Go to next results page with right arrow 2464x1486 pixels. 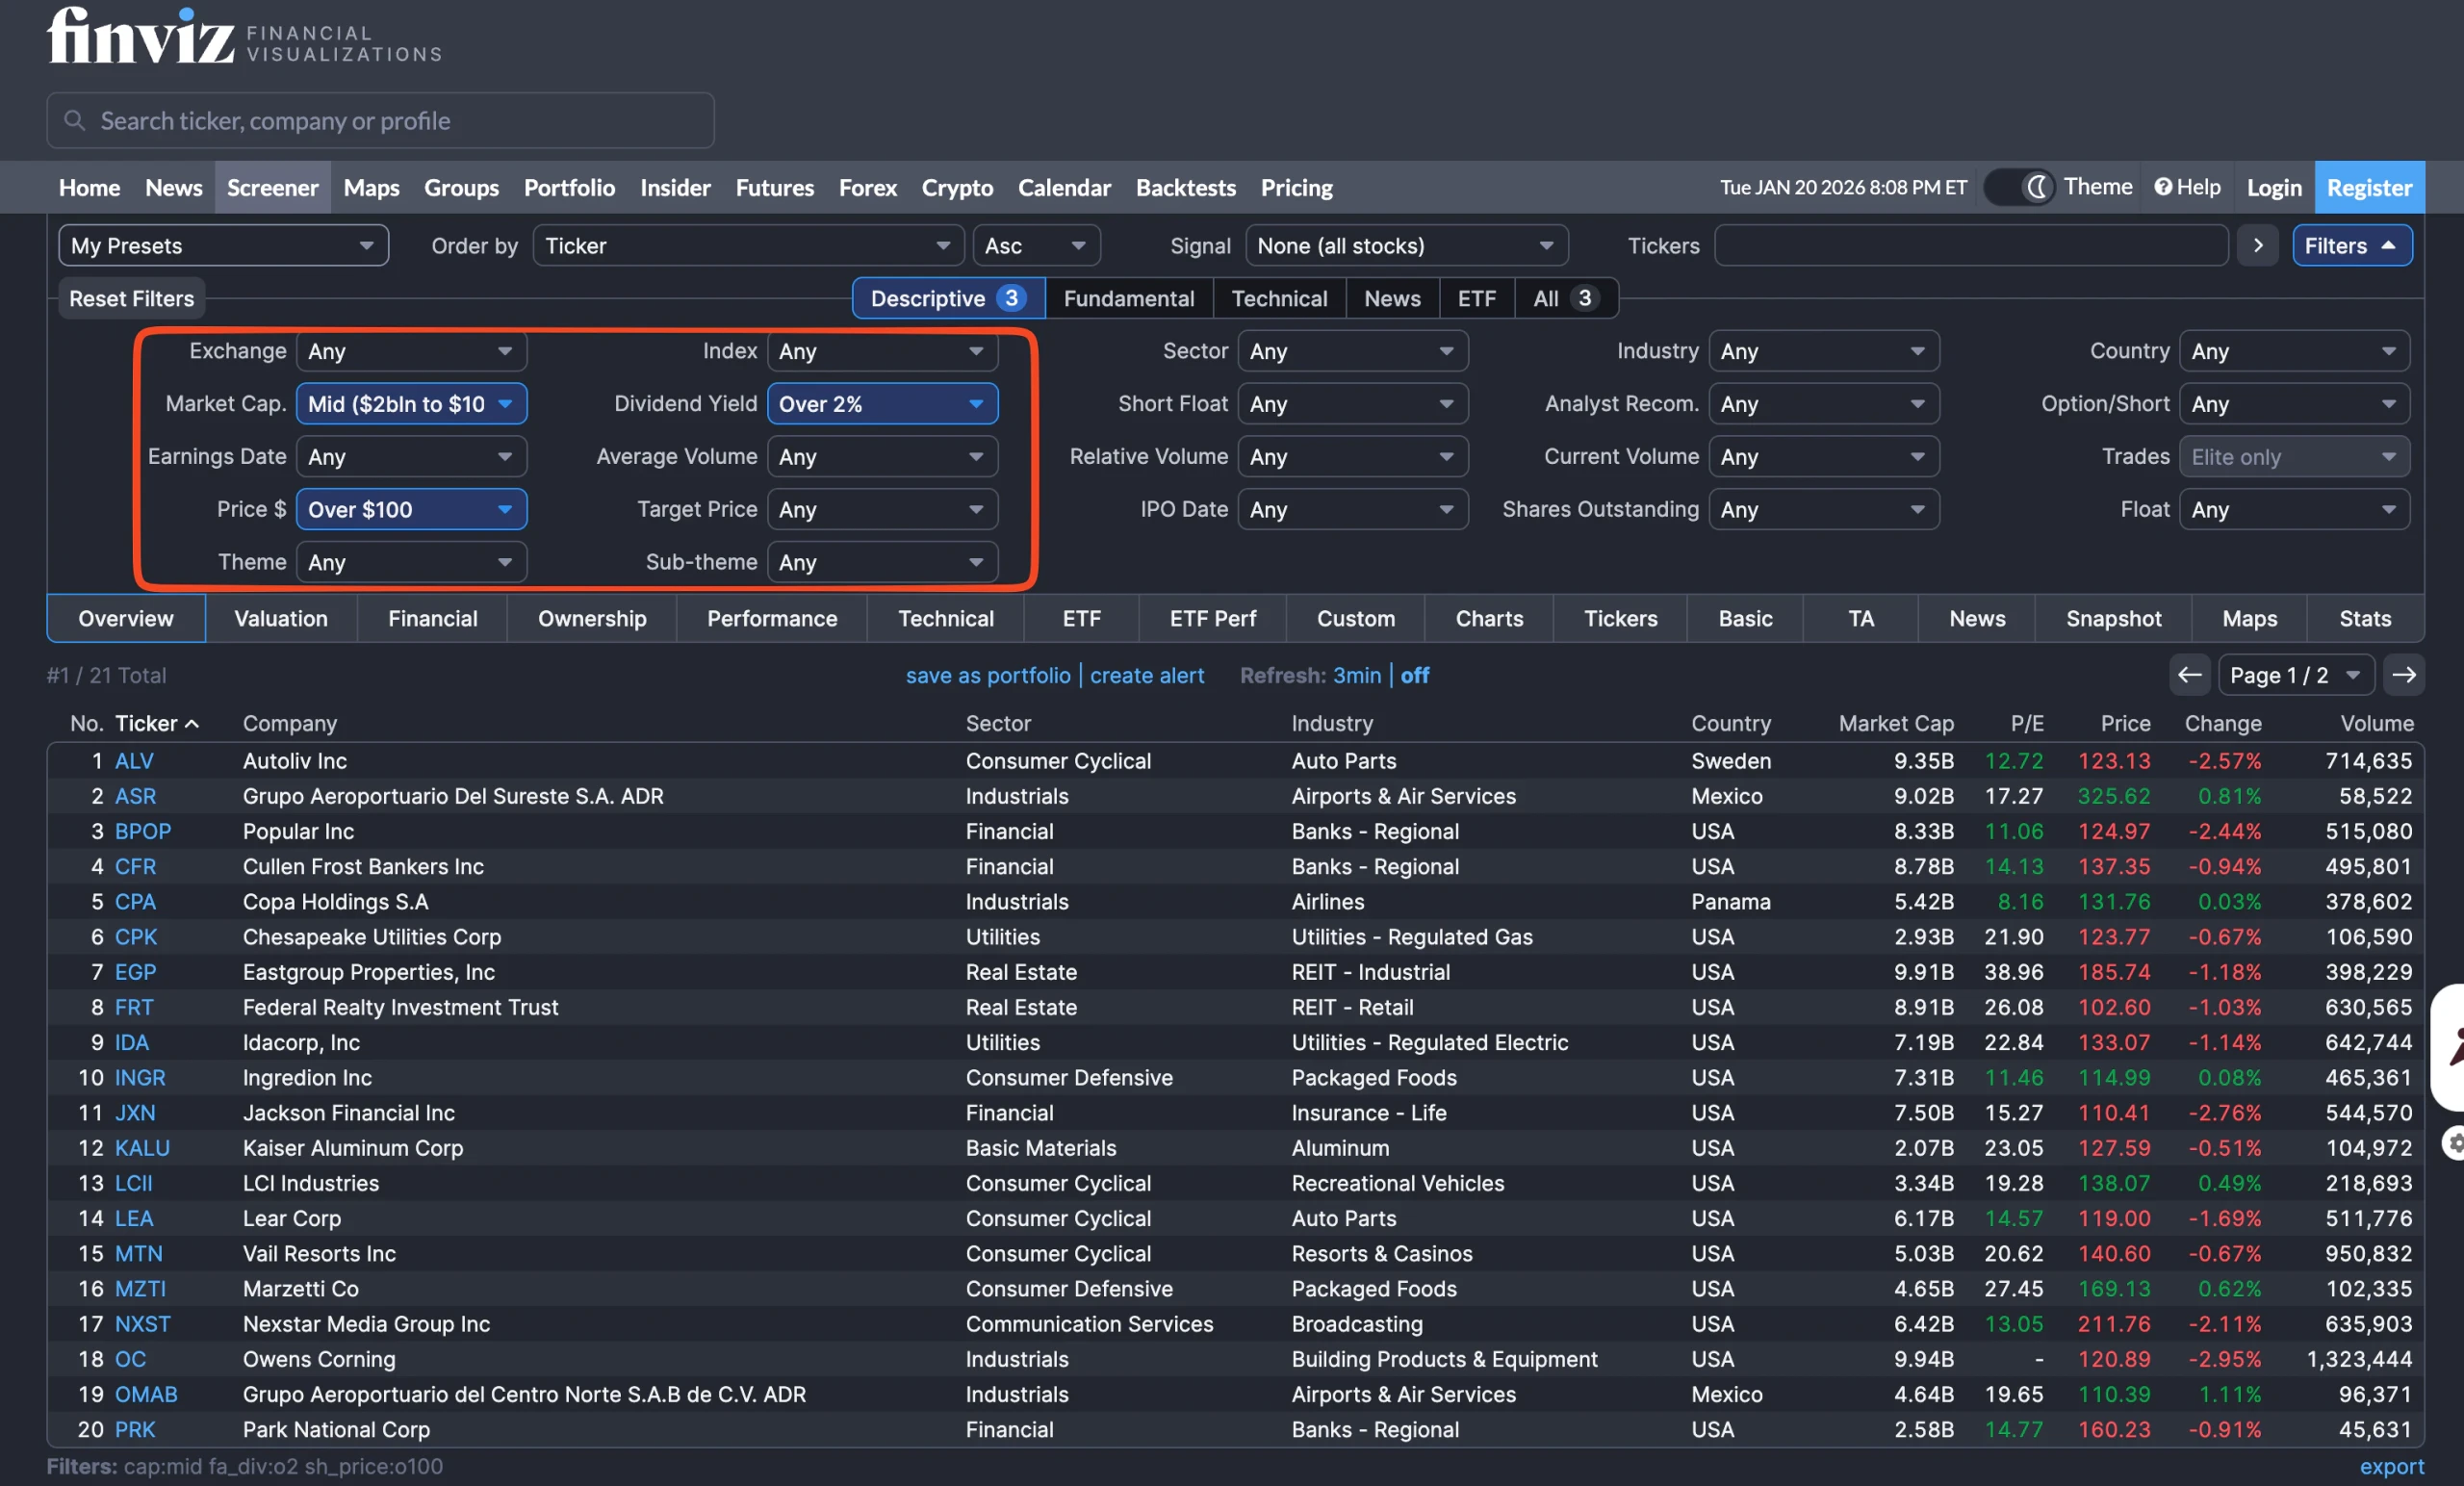point(2405,675)
